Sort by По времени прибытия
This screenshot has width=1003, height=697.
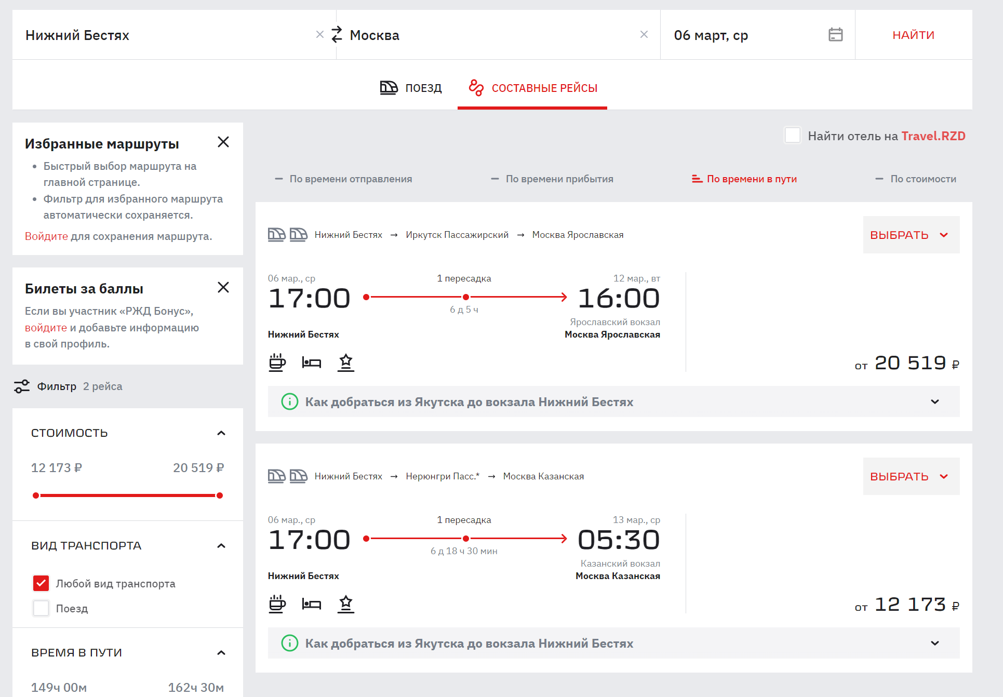tap(552, 179)
